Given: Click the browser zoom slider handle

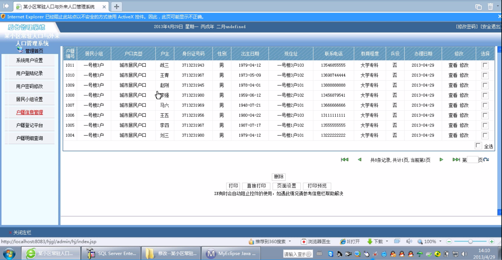Looking at the screenshot, I should click(470, 241).
